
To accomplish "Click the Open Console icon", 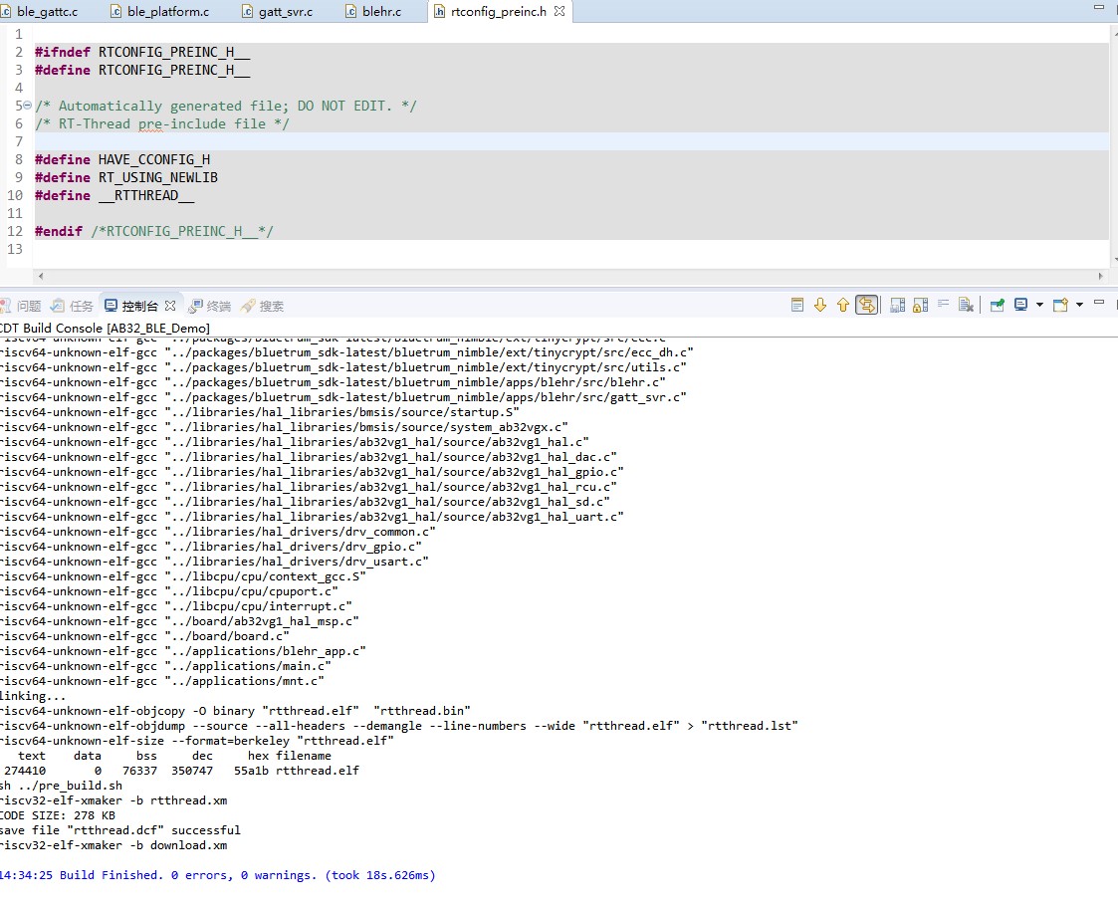I will click(1060, 305).
